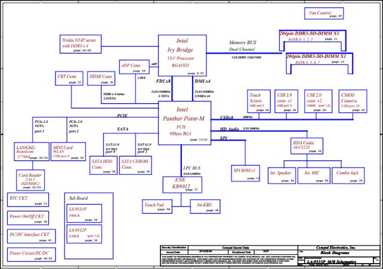
Task: Select the SPI ROM x1 block
Action: point(245,174)
